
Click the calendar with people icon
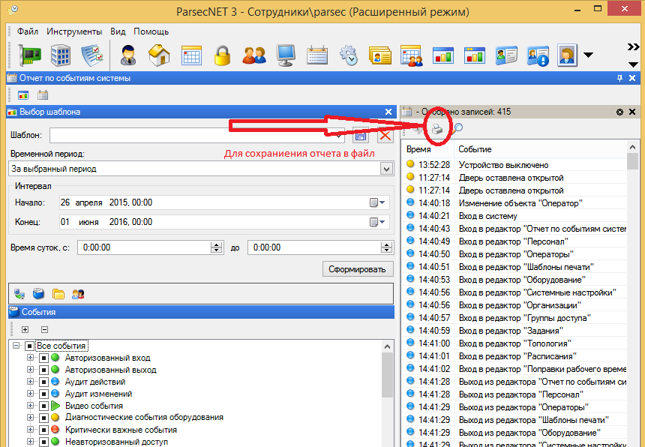click(411, 55)
